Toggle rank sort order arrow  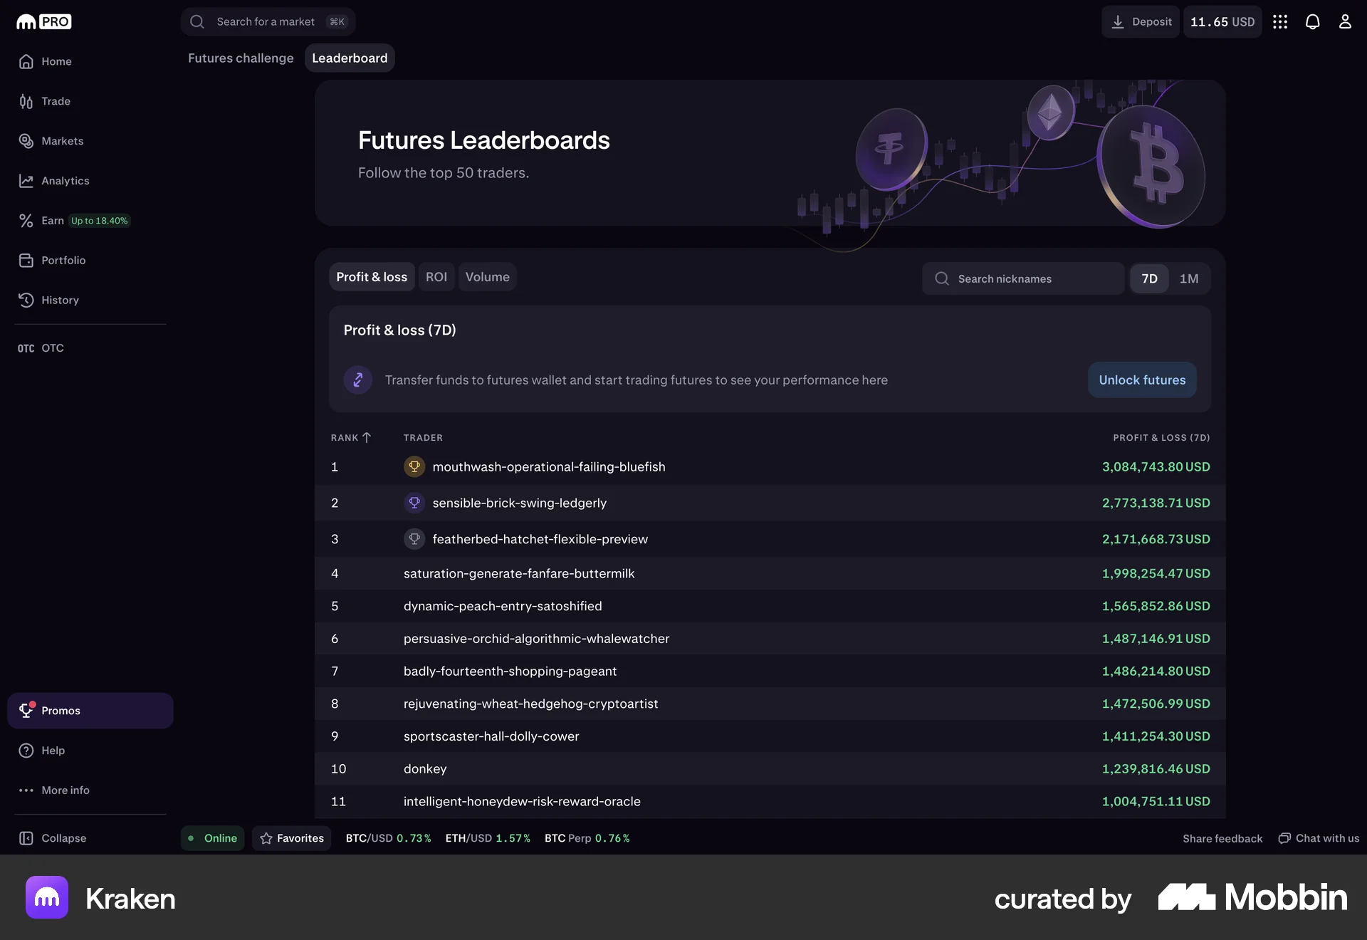367,437
